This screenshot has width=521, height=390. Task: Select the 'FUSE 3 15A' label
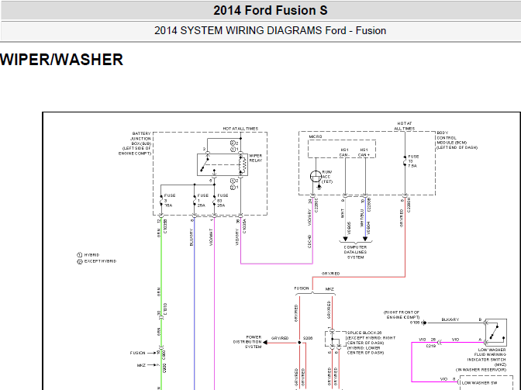pos(169,201)
